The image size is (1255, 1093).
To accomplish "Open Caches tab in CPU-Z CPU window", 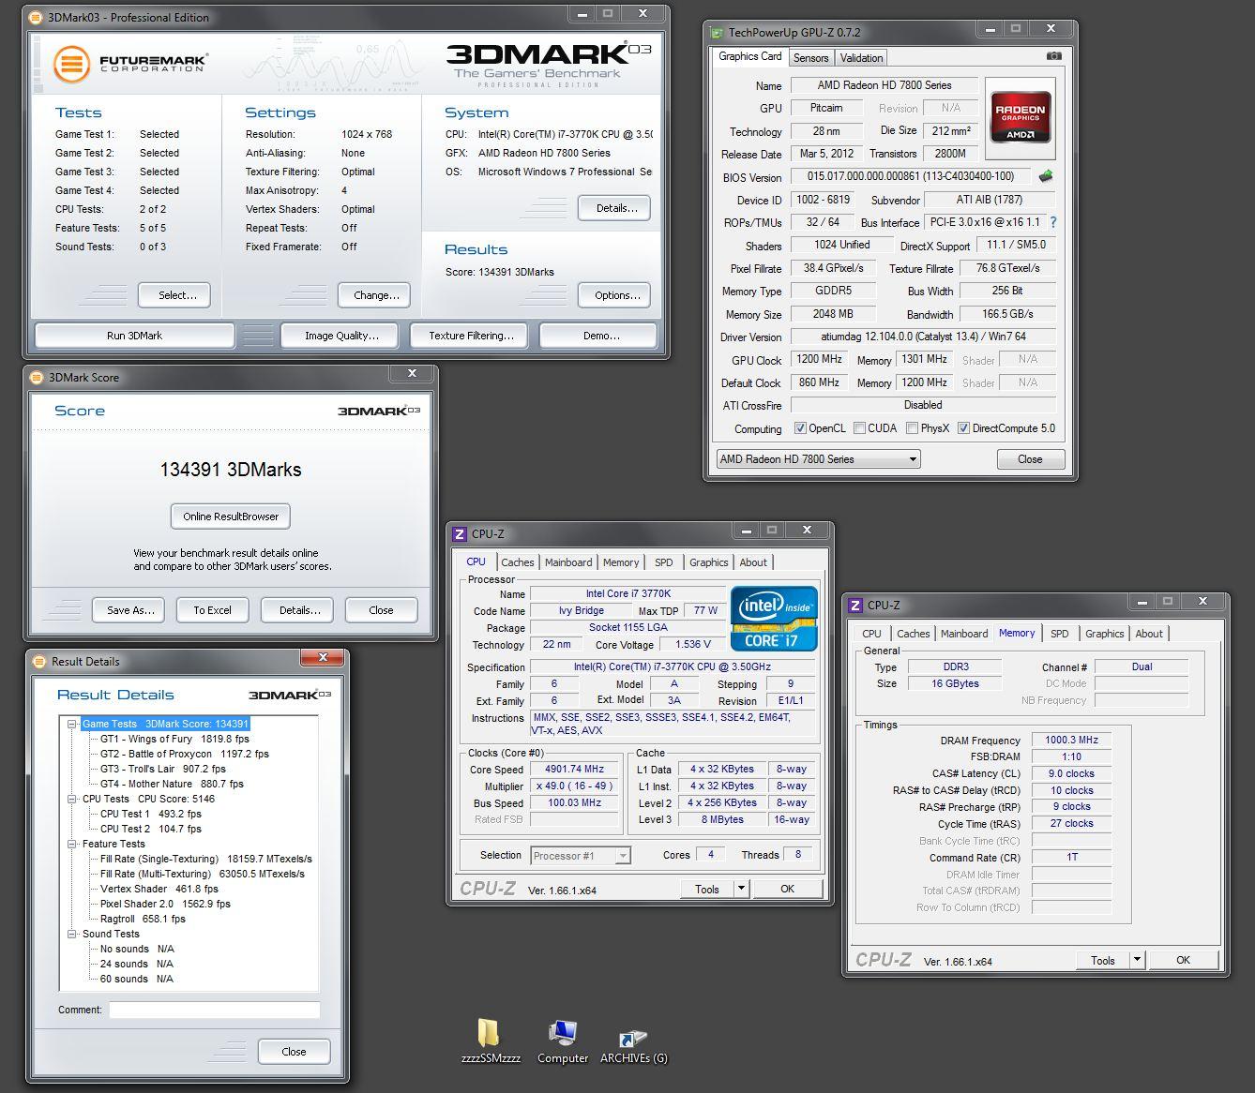I will [x=517, y=562].
